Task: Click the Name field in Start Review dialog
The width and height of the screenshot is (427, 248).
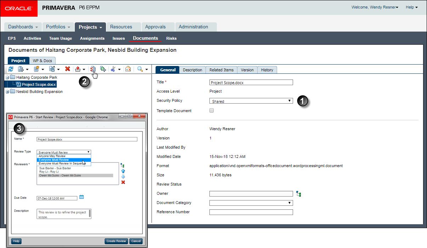Action: 87,139
